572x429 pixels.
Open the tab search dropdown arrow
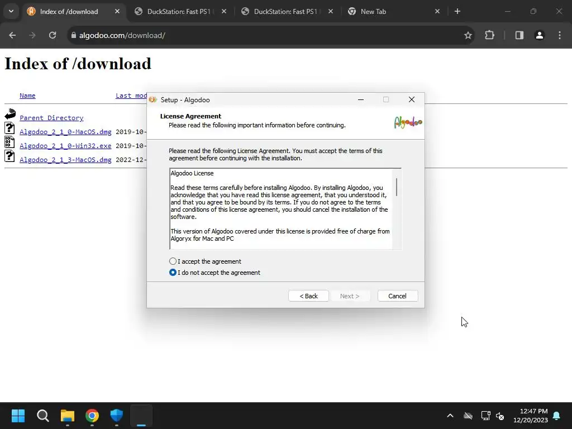(11, 11)
